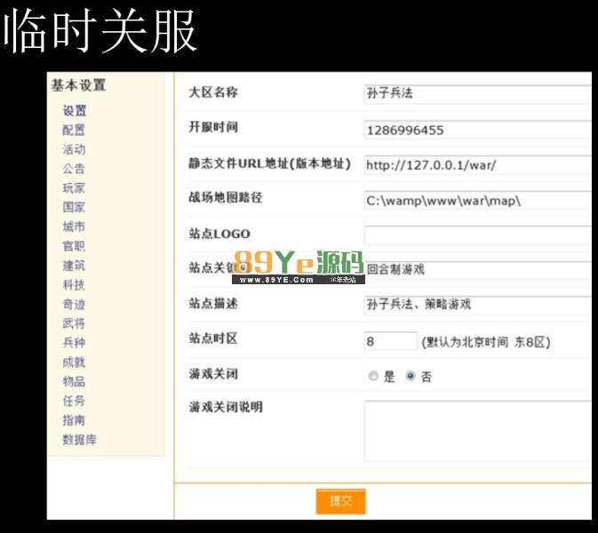
Task: Select 兵种 in the sidebar
Action: (74, 342)
